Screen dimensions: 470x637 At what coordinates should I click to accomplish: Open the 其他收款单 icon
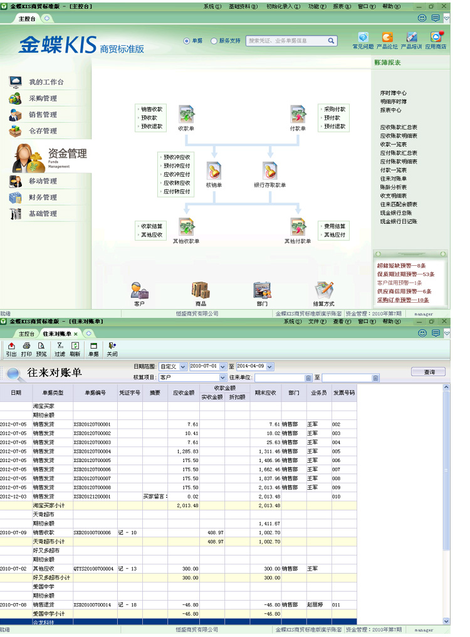click(187, 227)
